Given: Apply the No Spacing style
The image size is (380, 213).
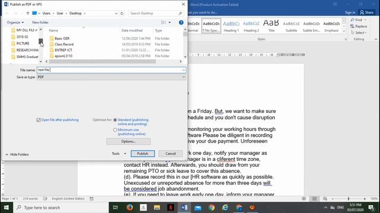Looking at the screenshot, I should [x=211, y=26].
